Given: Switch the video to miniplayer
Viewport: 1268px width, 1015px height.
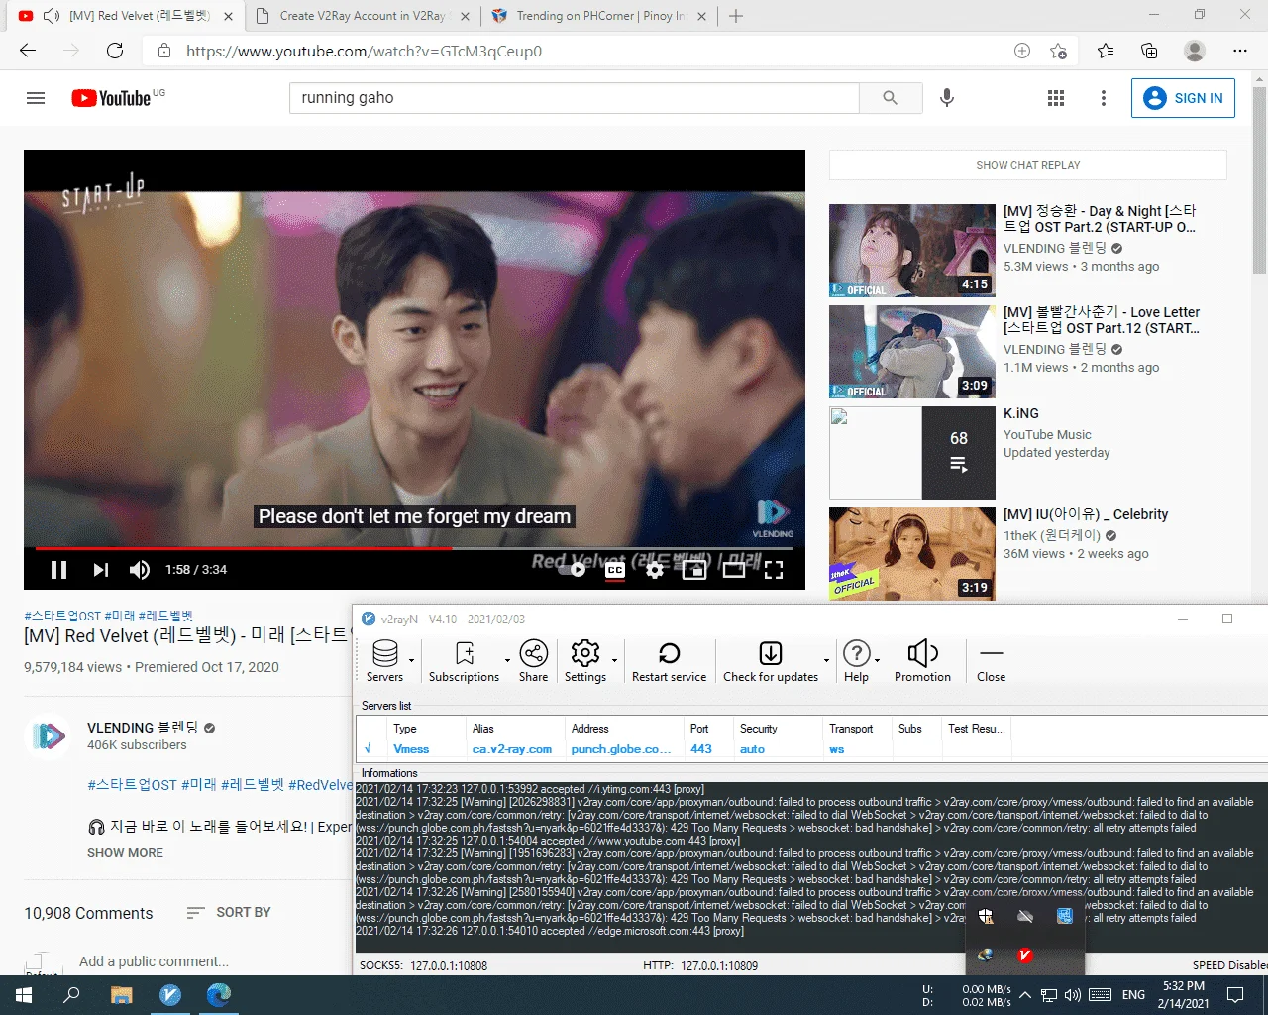Looking at the screenshot, I should (694, 570).
